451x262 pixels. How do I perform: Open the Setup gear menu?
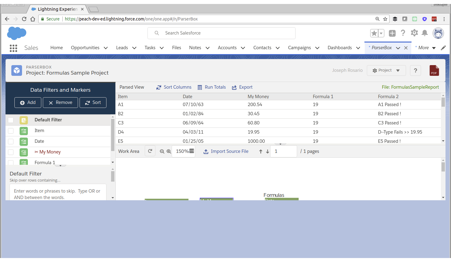point(414,33)
